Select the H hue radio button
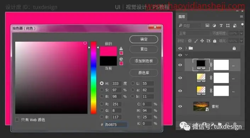The height and width of the screenshot is (138, 250). [x=101, y=83]
